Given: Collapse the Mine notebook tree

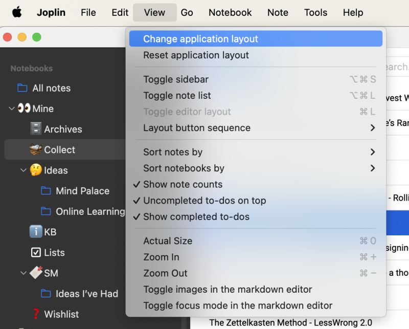Looking at the screenshot, I should click(x=12, y=108).
